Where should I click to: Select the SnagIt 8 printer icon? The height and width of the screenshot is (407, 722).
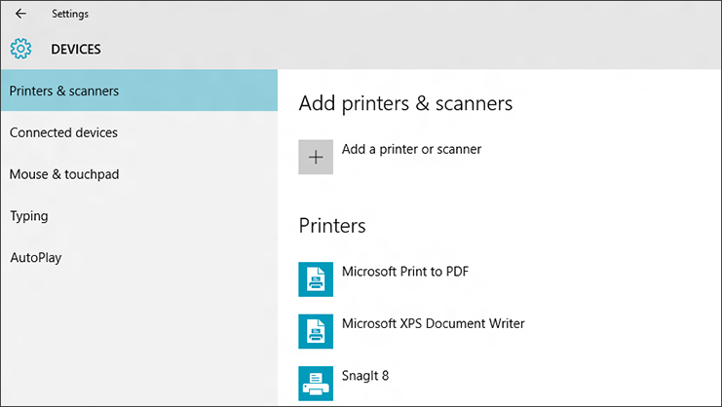[x=316, y=382]
